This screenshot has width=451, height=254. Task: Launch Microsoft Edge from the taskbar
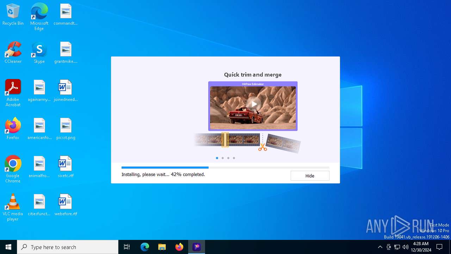pos(145,247)
